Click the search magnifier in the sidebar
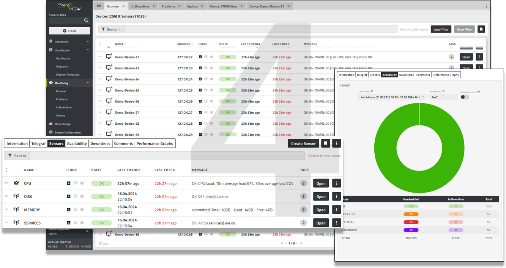The height and width of the screenshot is (268, 506). [86, 20]
